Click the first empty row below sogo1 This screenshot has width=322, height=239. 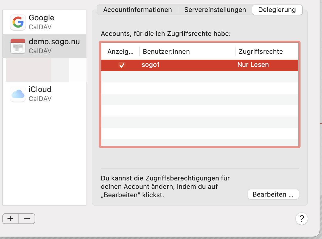(200, 77)
